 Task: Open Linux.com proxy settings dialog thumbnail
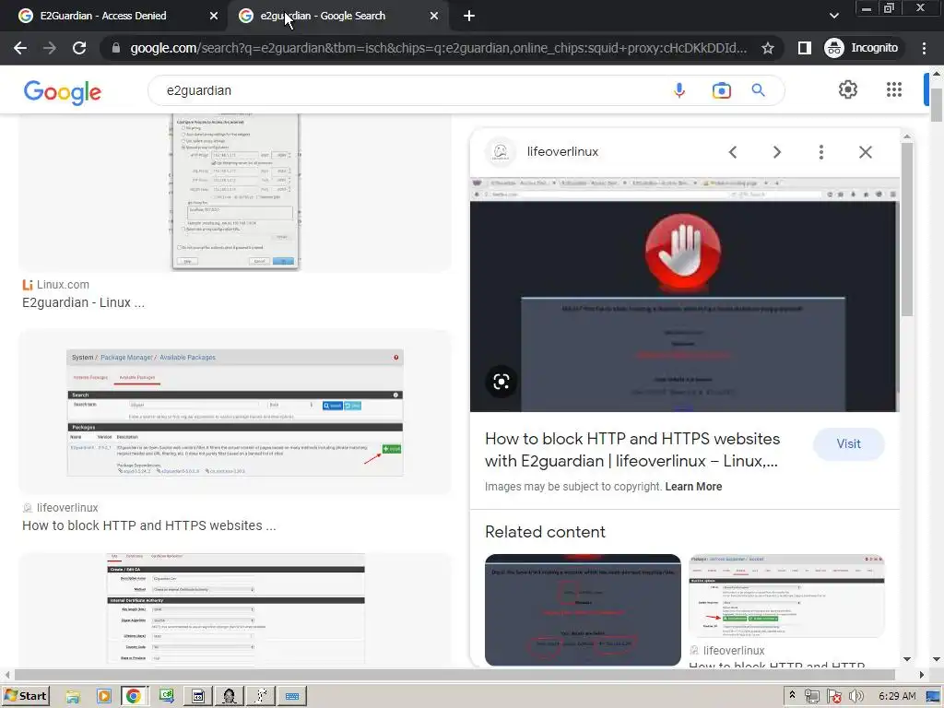[x=235, y=192]
